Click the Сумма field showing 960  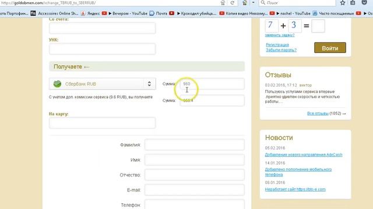pyautogui.click(x=212, y=84)
